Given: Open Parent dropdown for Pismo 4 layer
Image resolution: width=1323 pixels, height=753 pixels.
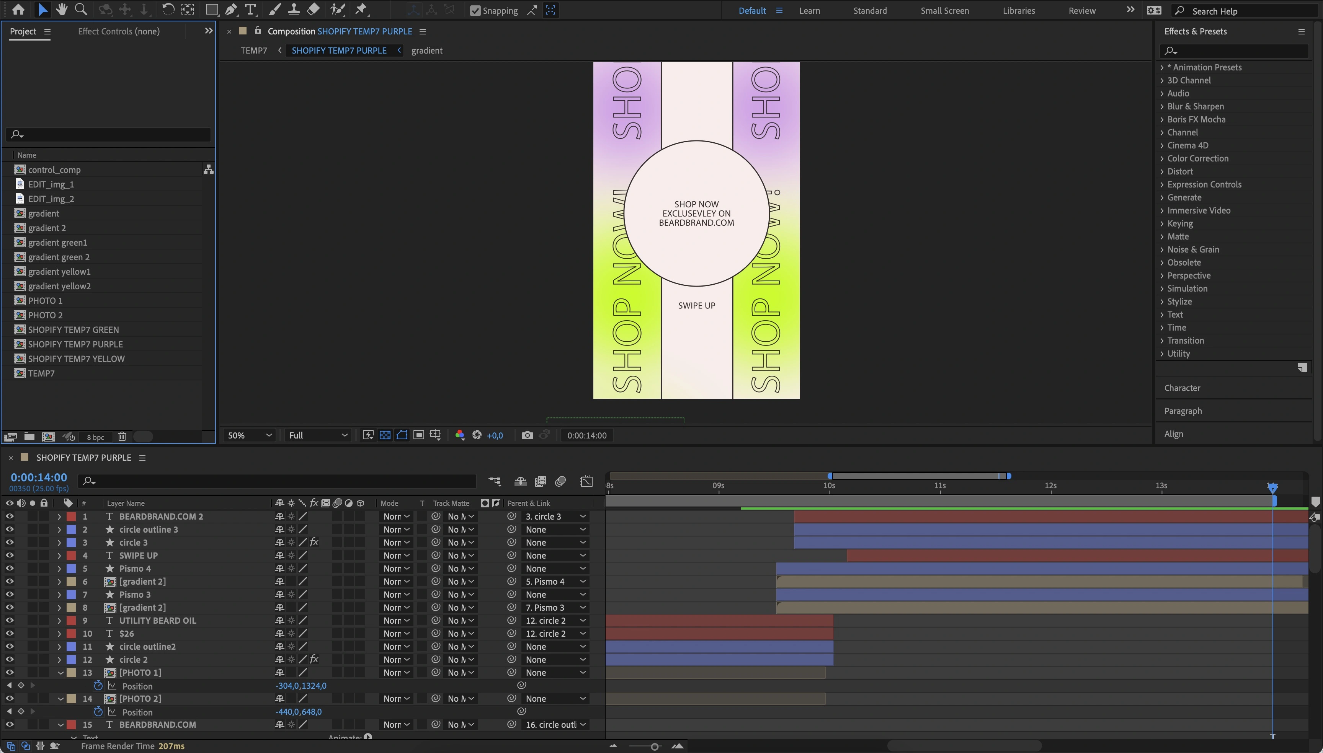Looking at the screenshot, I should [x=555, y=568].
